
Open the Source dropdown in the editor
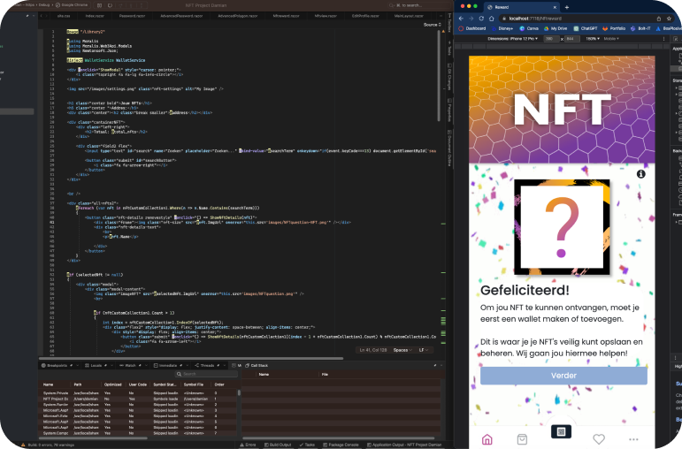pyautogui.click(x=433, y=25)
